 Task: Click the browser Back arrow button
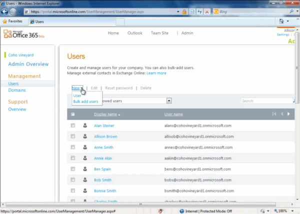(4, 12)
